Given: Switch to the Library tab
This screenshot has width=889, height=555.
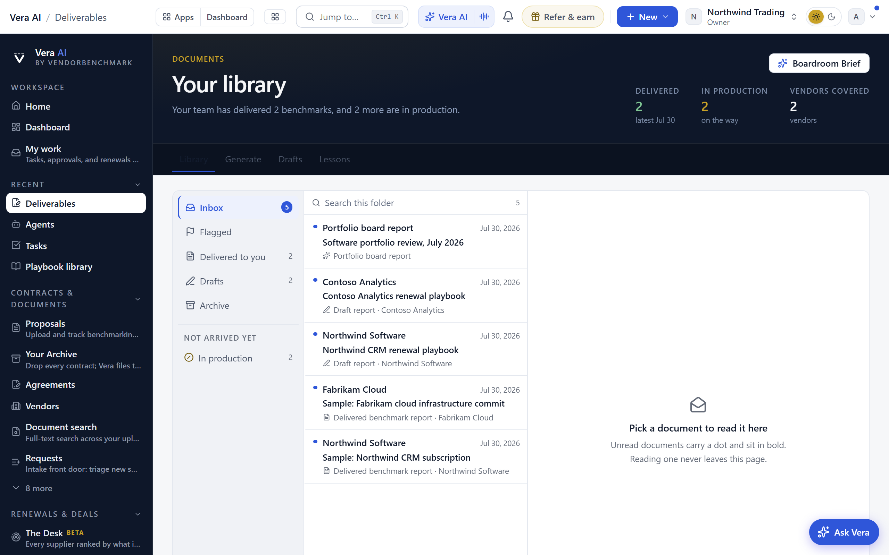Looking at the screenshot, I should click(x=193, y=159).
